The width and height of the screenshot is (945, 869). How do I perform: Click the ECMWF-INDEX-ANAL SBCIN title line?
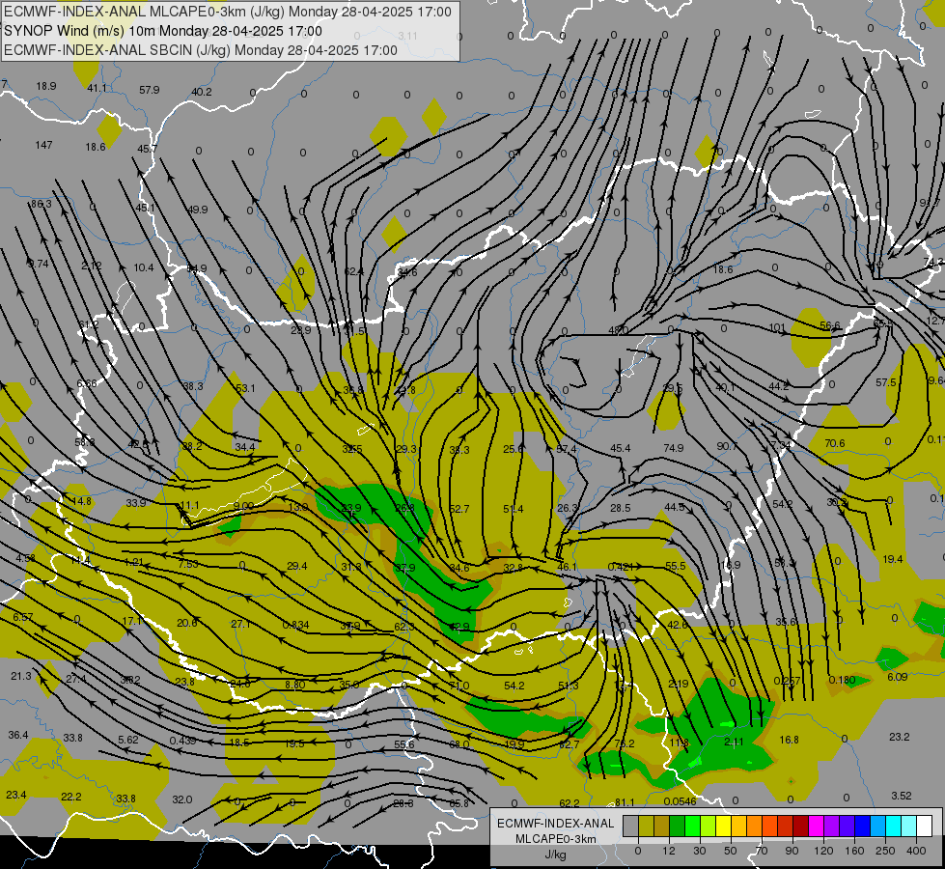click(201, 50)
